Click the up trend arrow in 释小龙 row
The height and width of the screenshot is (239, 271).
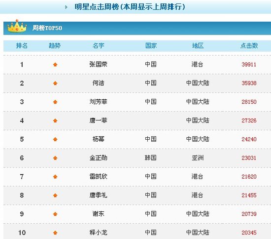click(55, 233)
